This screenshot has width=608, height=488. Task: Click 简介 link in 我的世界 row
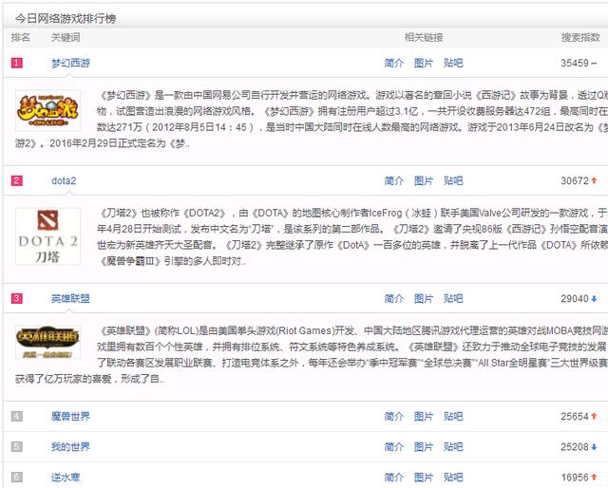pos(394,446)
